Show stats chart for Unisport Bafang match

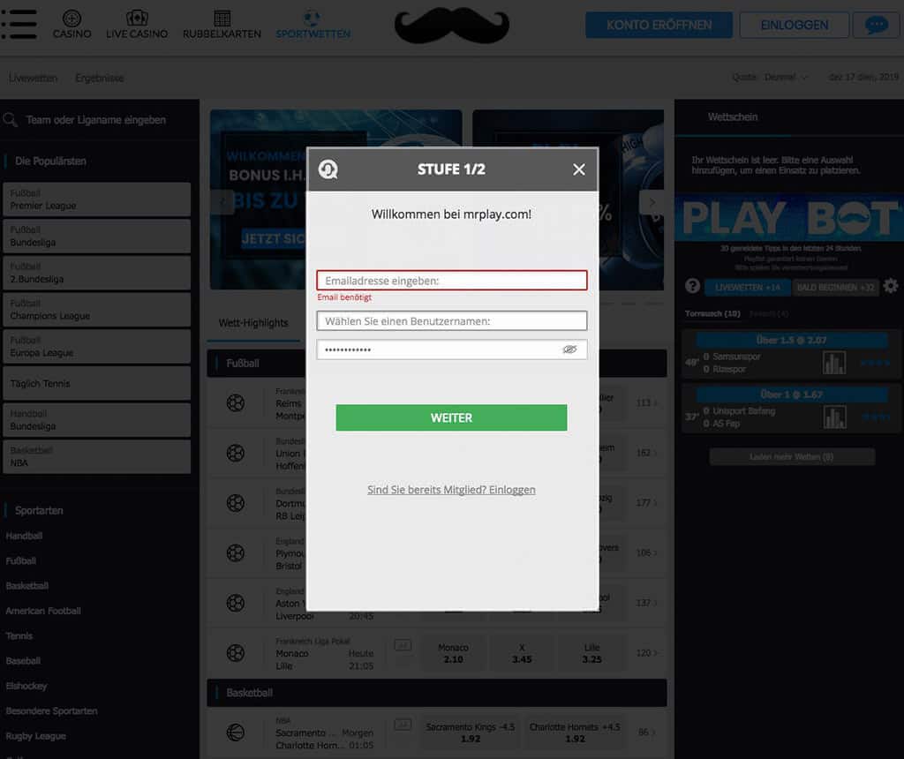(x=834, y=417)
